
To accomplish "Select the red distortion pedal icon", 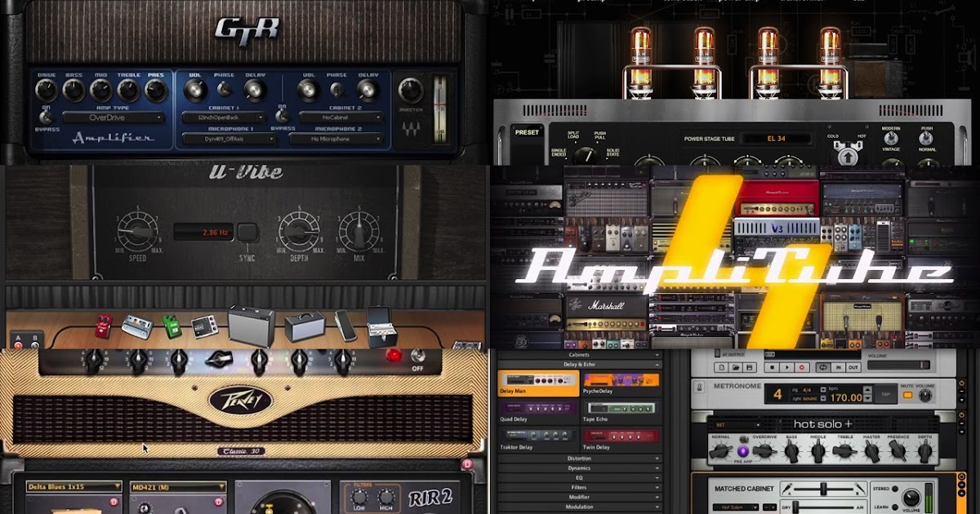I will tap(103, 325).
